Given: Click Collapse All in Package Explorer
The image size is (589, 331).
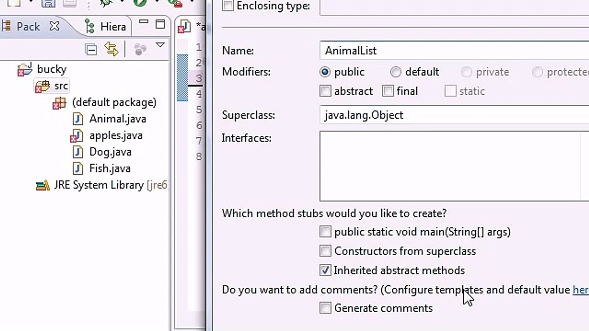Looking at the screenshot, I should pyautogui.click(x=91, y=49).
